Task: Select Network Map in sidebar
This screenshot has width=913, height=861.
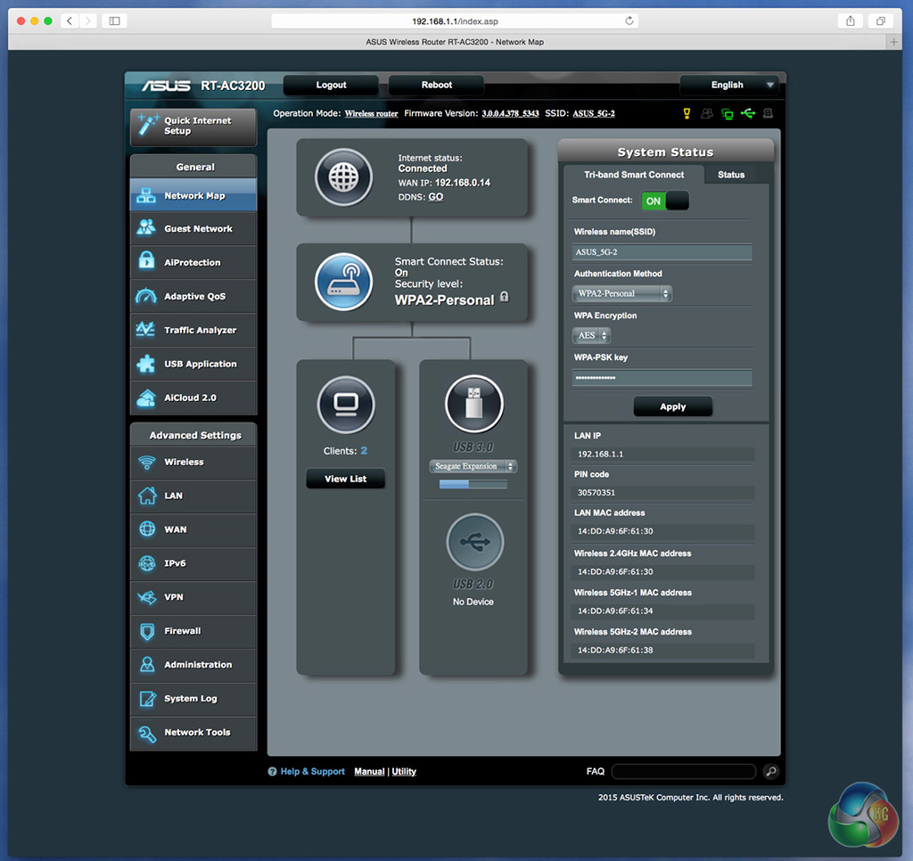Action: (193, 195)
